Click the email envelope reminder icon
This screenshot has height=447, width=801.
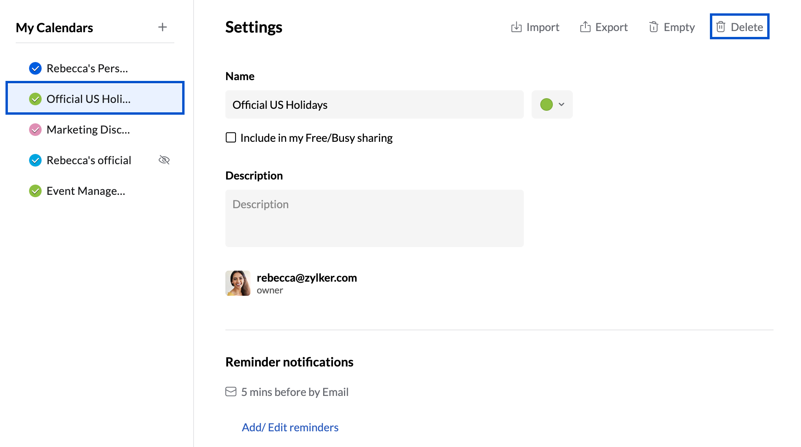231,392
